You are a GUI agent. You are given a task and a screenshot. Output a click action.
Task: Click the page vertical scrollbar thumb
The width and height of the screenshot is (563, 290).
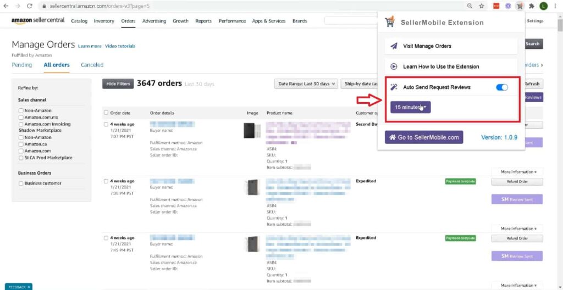coord(560,25)
